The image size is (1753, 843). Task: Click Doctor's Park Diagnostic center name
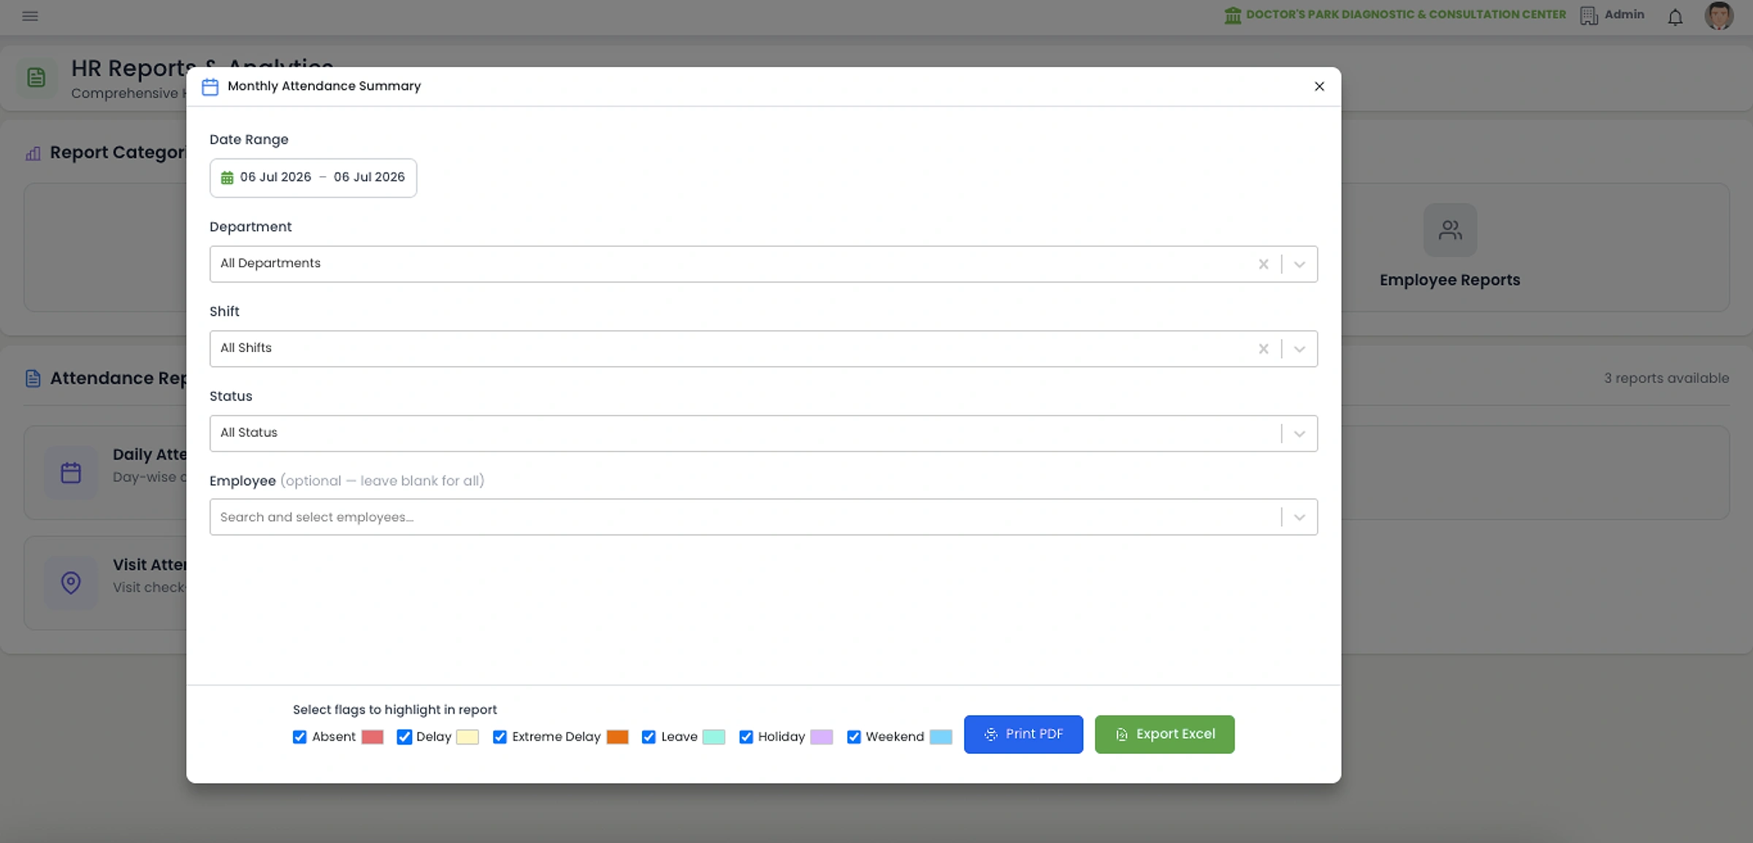point(1406,15)
